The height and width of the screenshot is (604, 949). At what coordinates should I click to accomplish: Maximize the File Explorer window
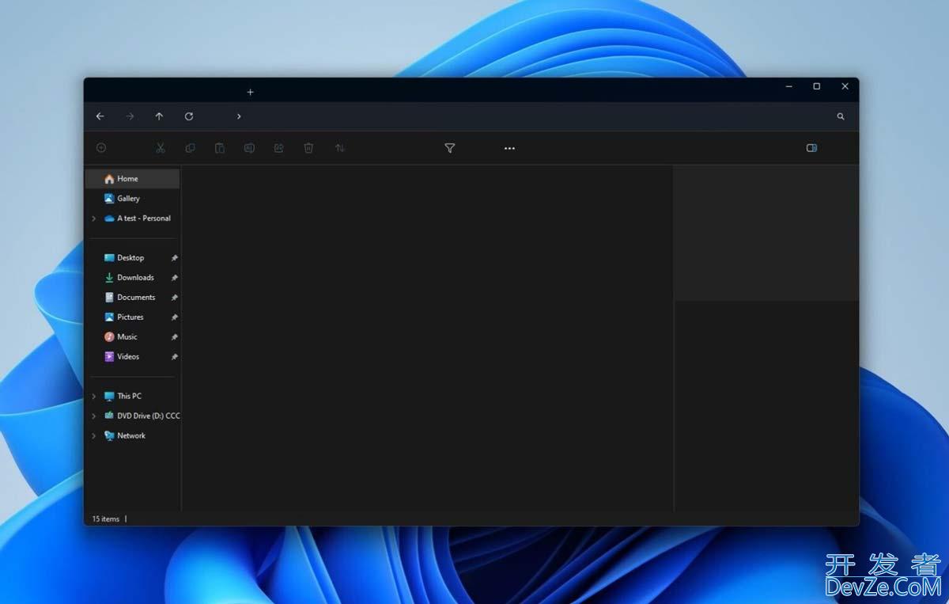[x=816, y=86]
